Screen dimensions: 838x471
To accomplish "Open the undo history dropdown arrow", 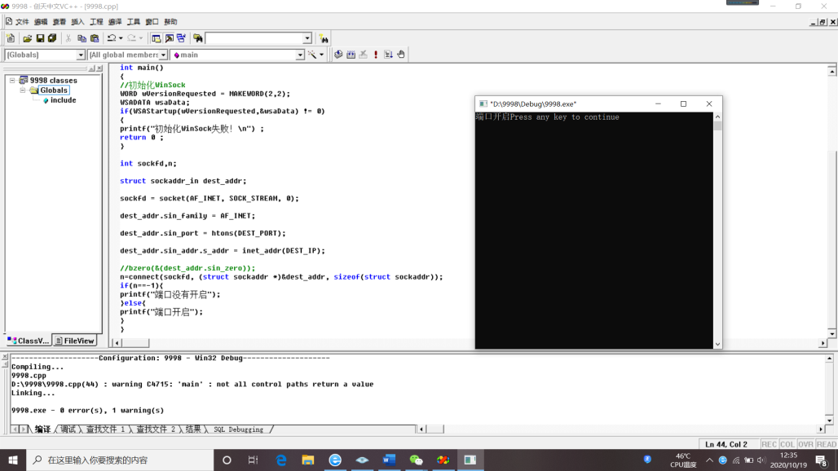I will (x=121, y=38).
